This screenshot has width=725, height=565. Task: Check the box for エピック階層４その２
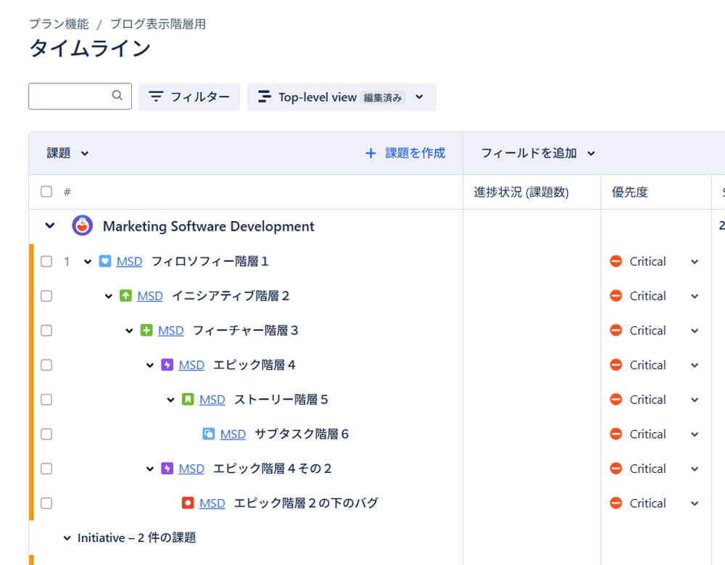click(x=46, y=469)
